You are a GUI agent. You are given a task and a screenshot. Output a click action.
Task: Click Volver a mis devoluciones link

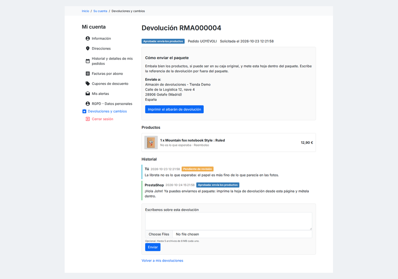163,260
